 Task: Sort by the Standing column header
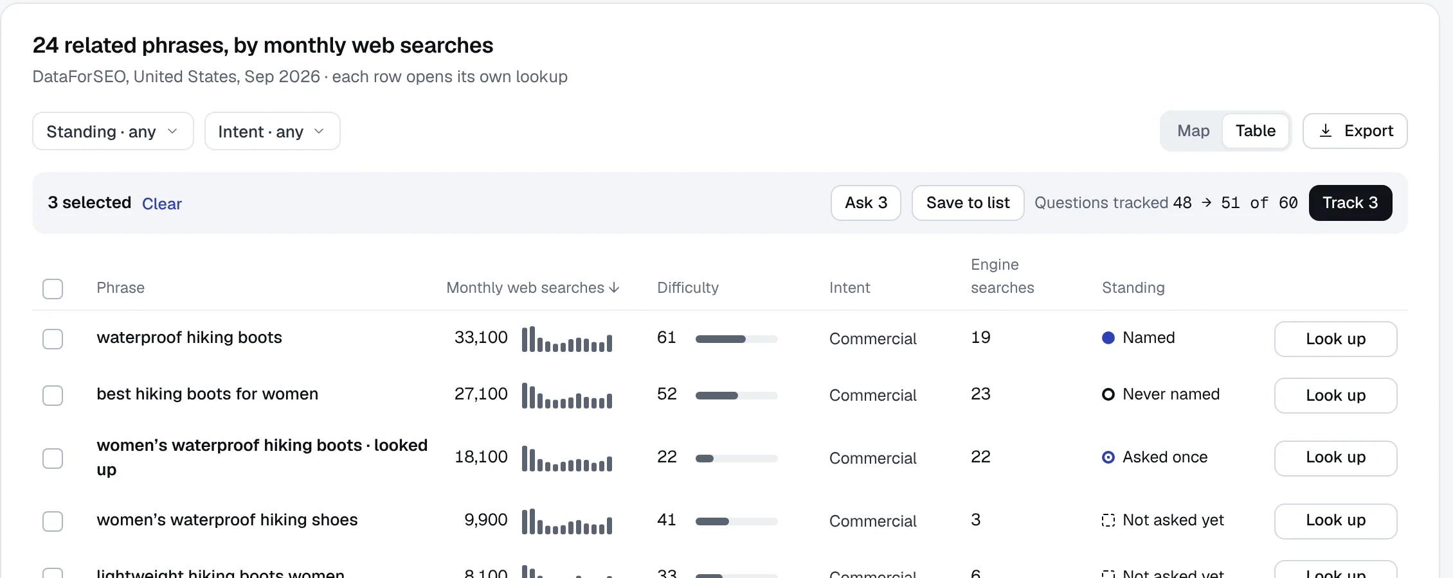click(x=1133, y=288)
